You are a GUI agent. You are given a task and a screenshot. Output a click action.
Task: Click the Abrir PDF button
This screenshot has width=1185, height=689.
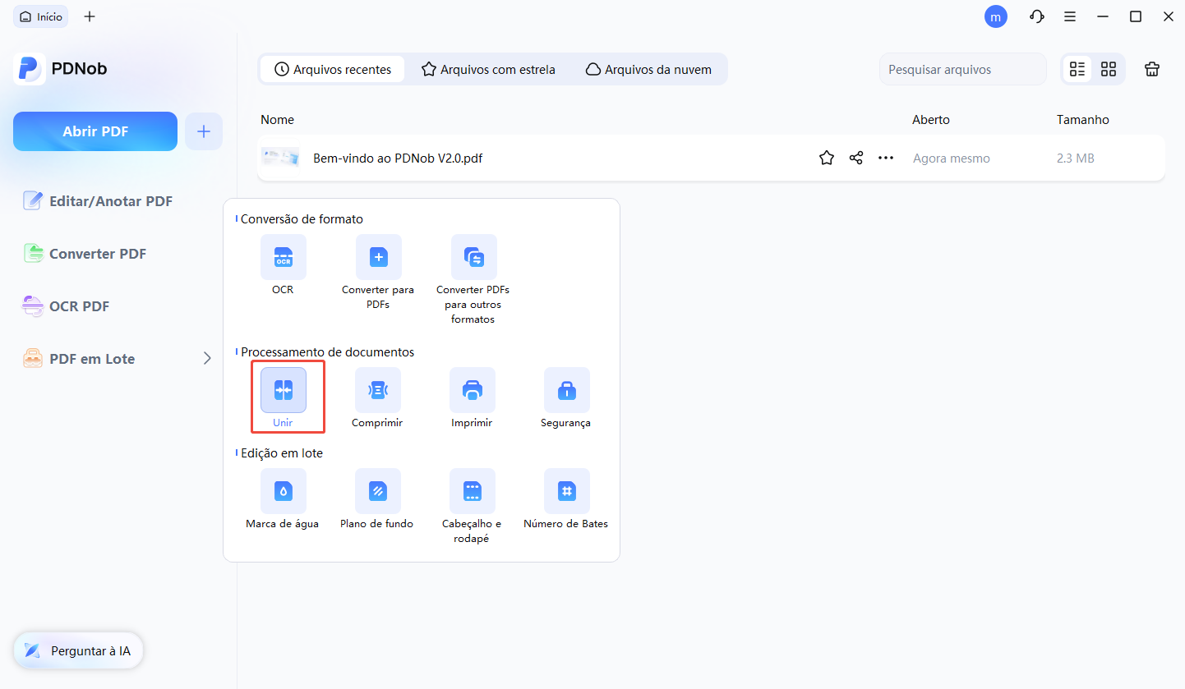pos(95,131)
